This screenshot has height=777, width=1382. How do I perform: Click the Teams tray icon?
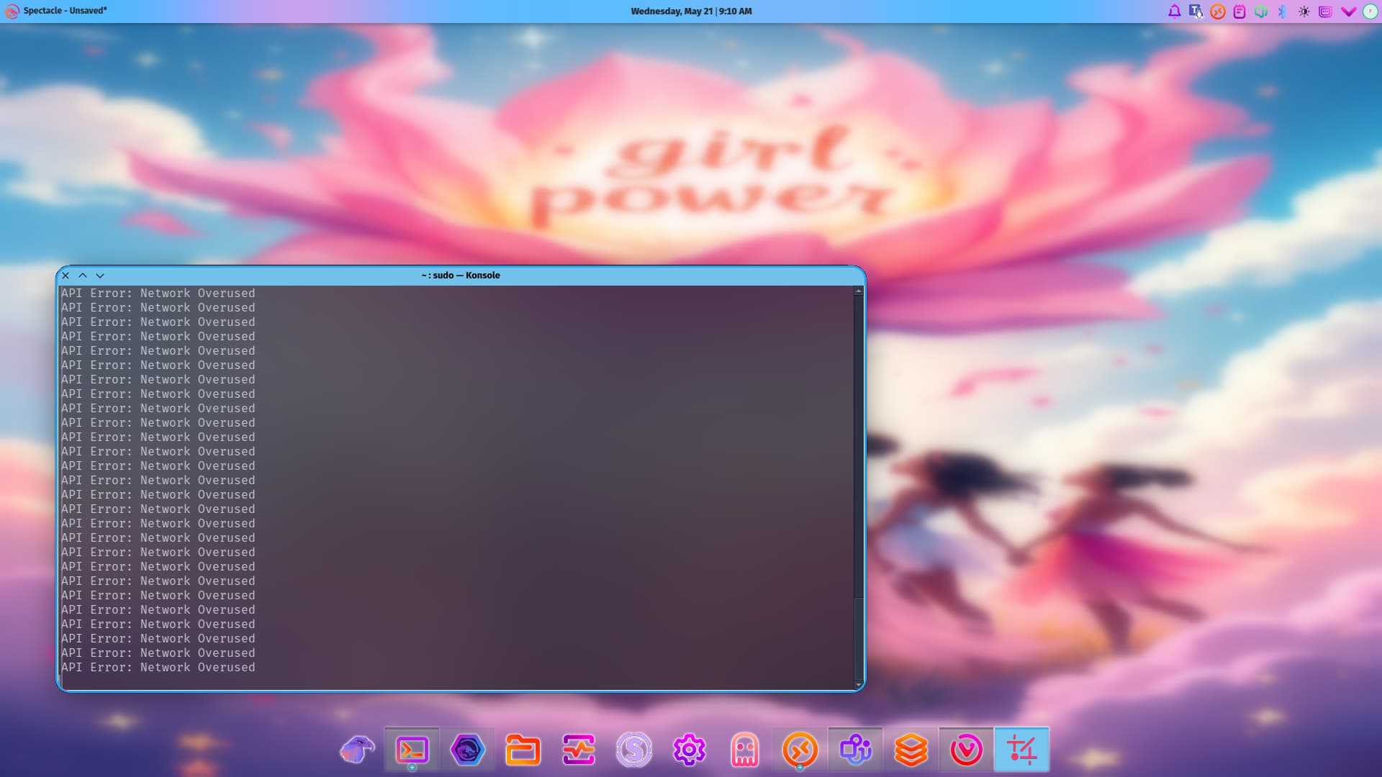1196,12
